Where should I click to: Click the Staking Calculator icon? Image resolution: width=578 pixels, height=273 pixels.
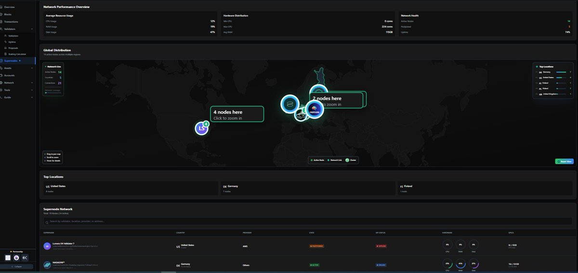pos(5,54)
